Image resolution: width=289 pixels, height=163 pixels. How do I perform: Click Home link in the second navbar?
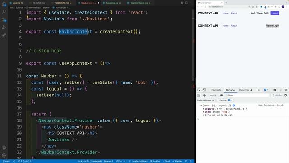pyautogui.click(x=225, y=26)
